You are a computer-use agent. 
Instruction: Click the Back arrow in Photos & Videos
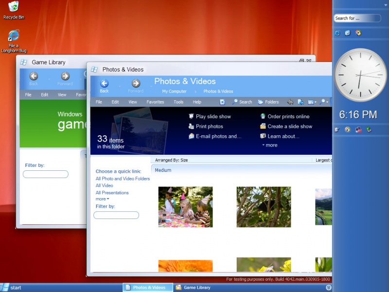(x=104, y=83)
